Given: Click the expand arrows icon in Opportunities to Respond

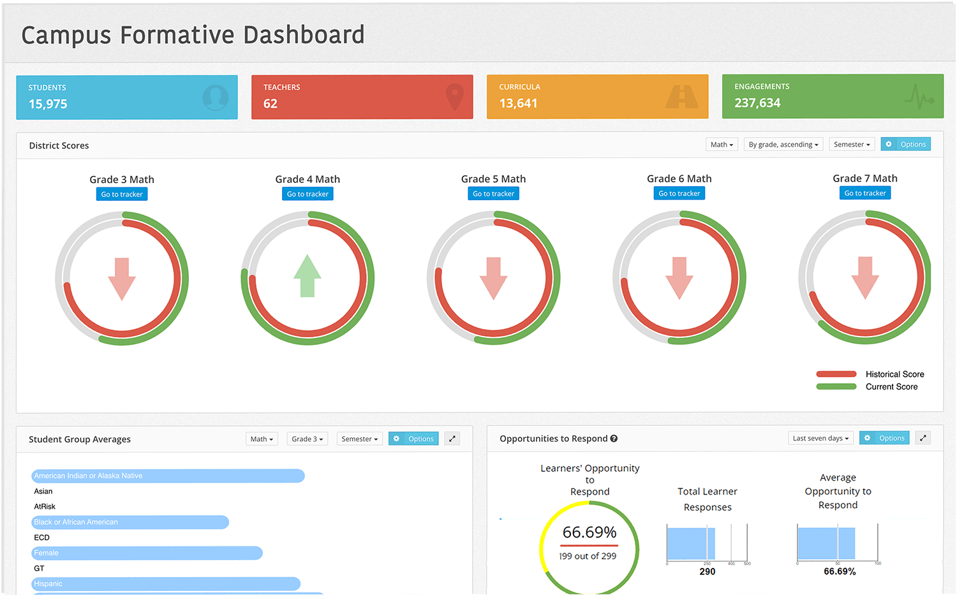Looking at the screenshot, I should point(923,438).
